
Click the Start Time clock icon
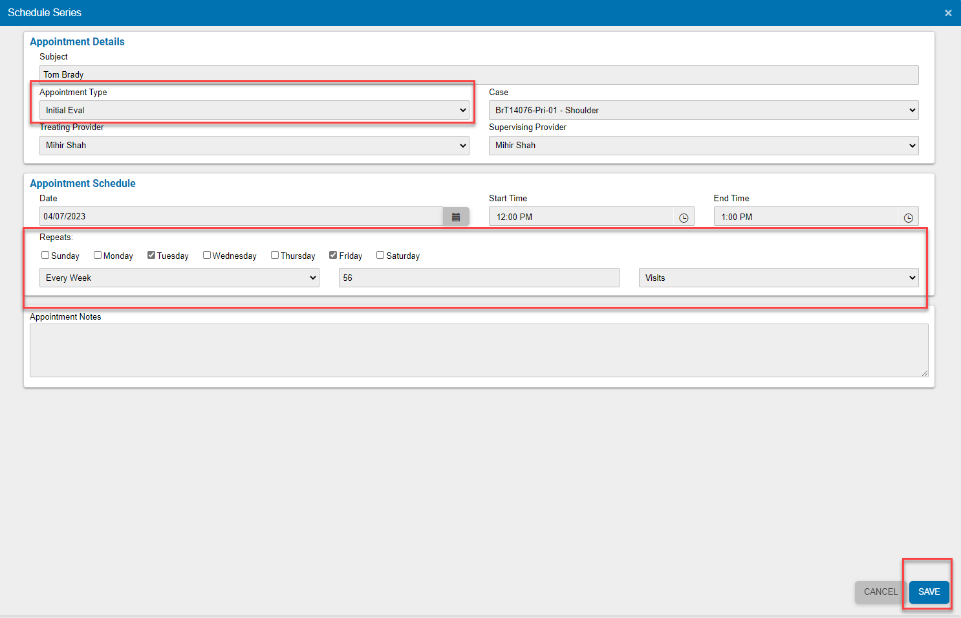pyautogui.click(x=684, y=217)
